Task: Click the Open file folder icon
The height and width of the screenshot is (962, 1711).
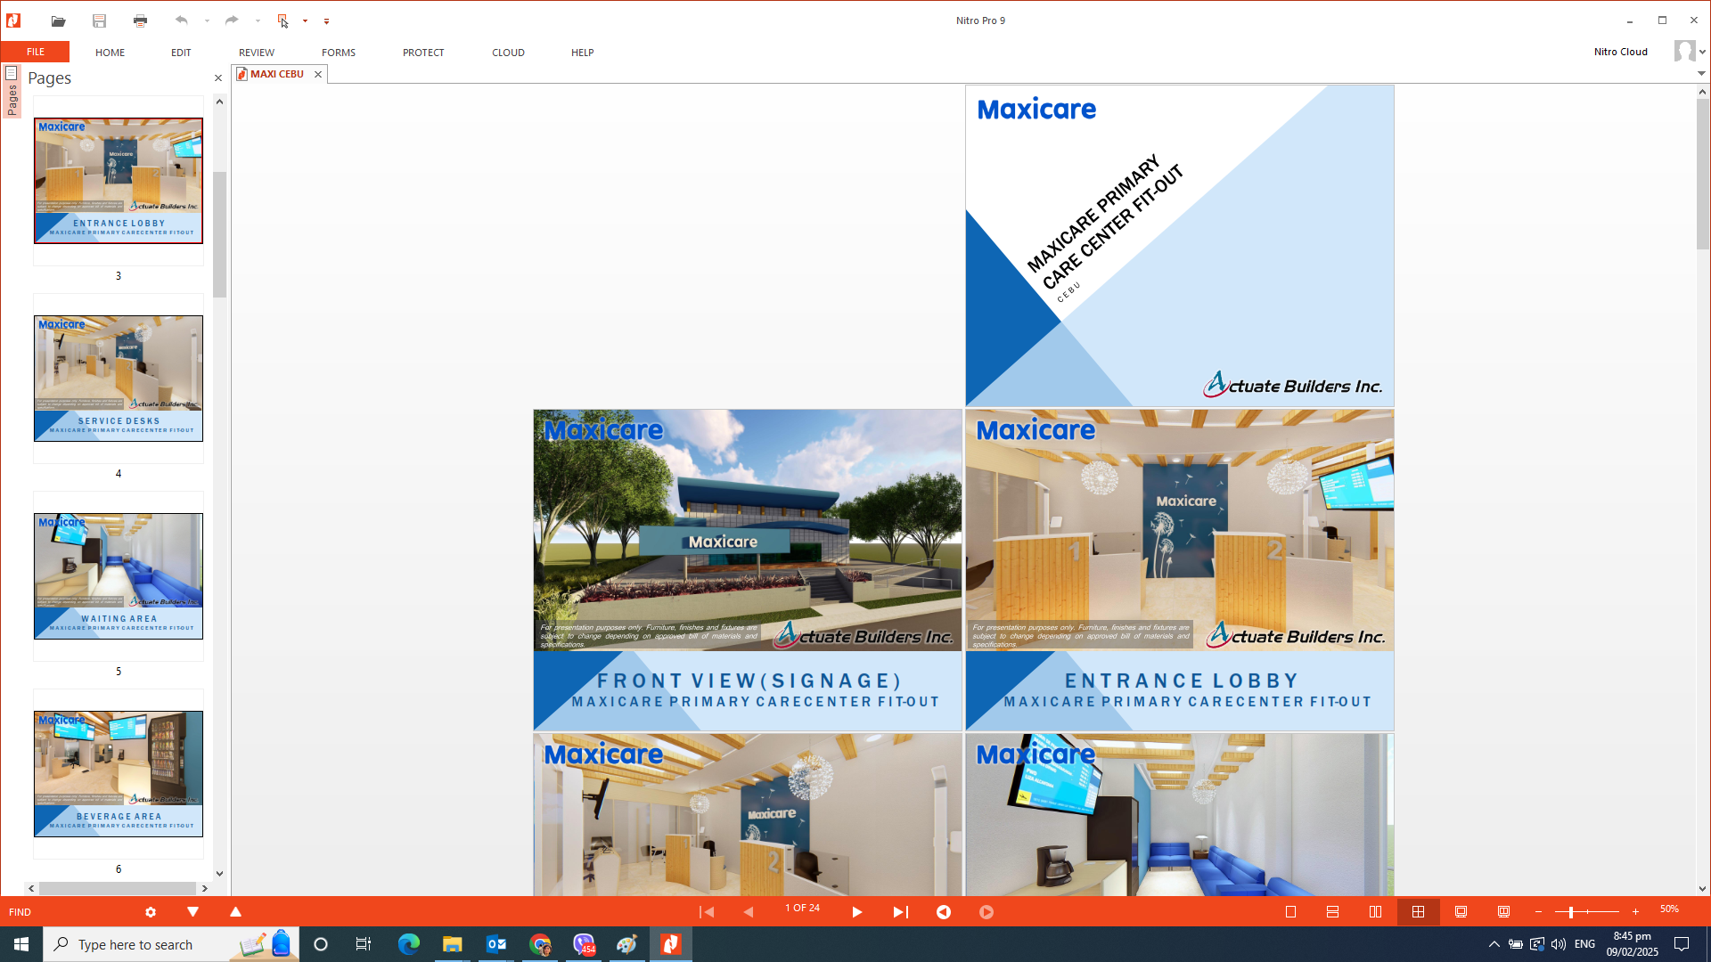Action: pos(58,20)
